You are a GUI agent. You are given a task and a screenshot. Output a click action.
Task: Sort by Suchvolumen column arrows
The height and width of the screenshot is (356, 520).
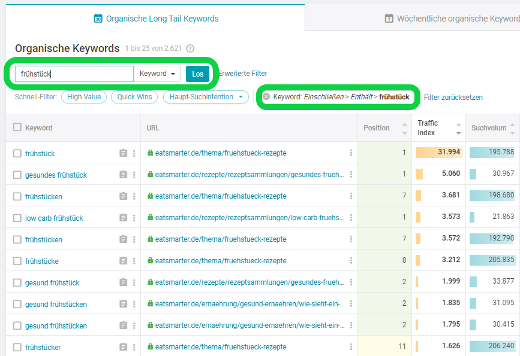pyautogui.click(x=512, y=129)
